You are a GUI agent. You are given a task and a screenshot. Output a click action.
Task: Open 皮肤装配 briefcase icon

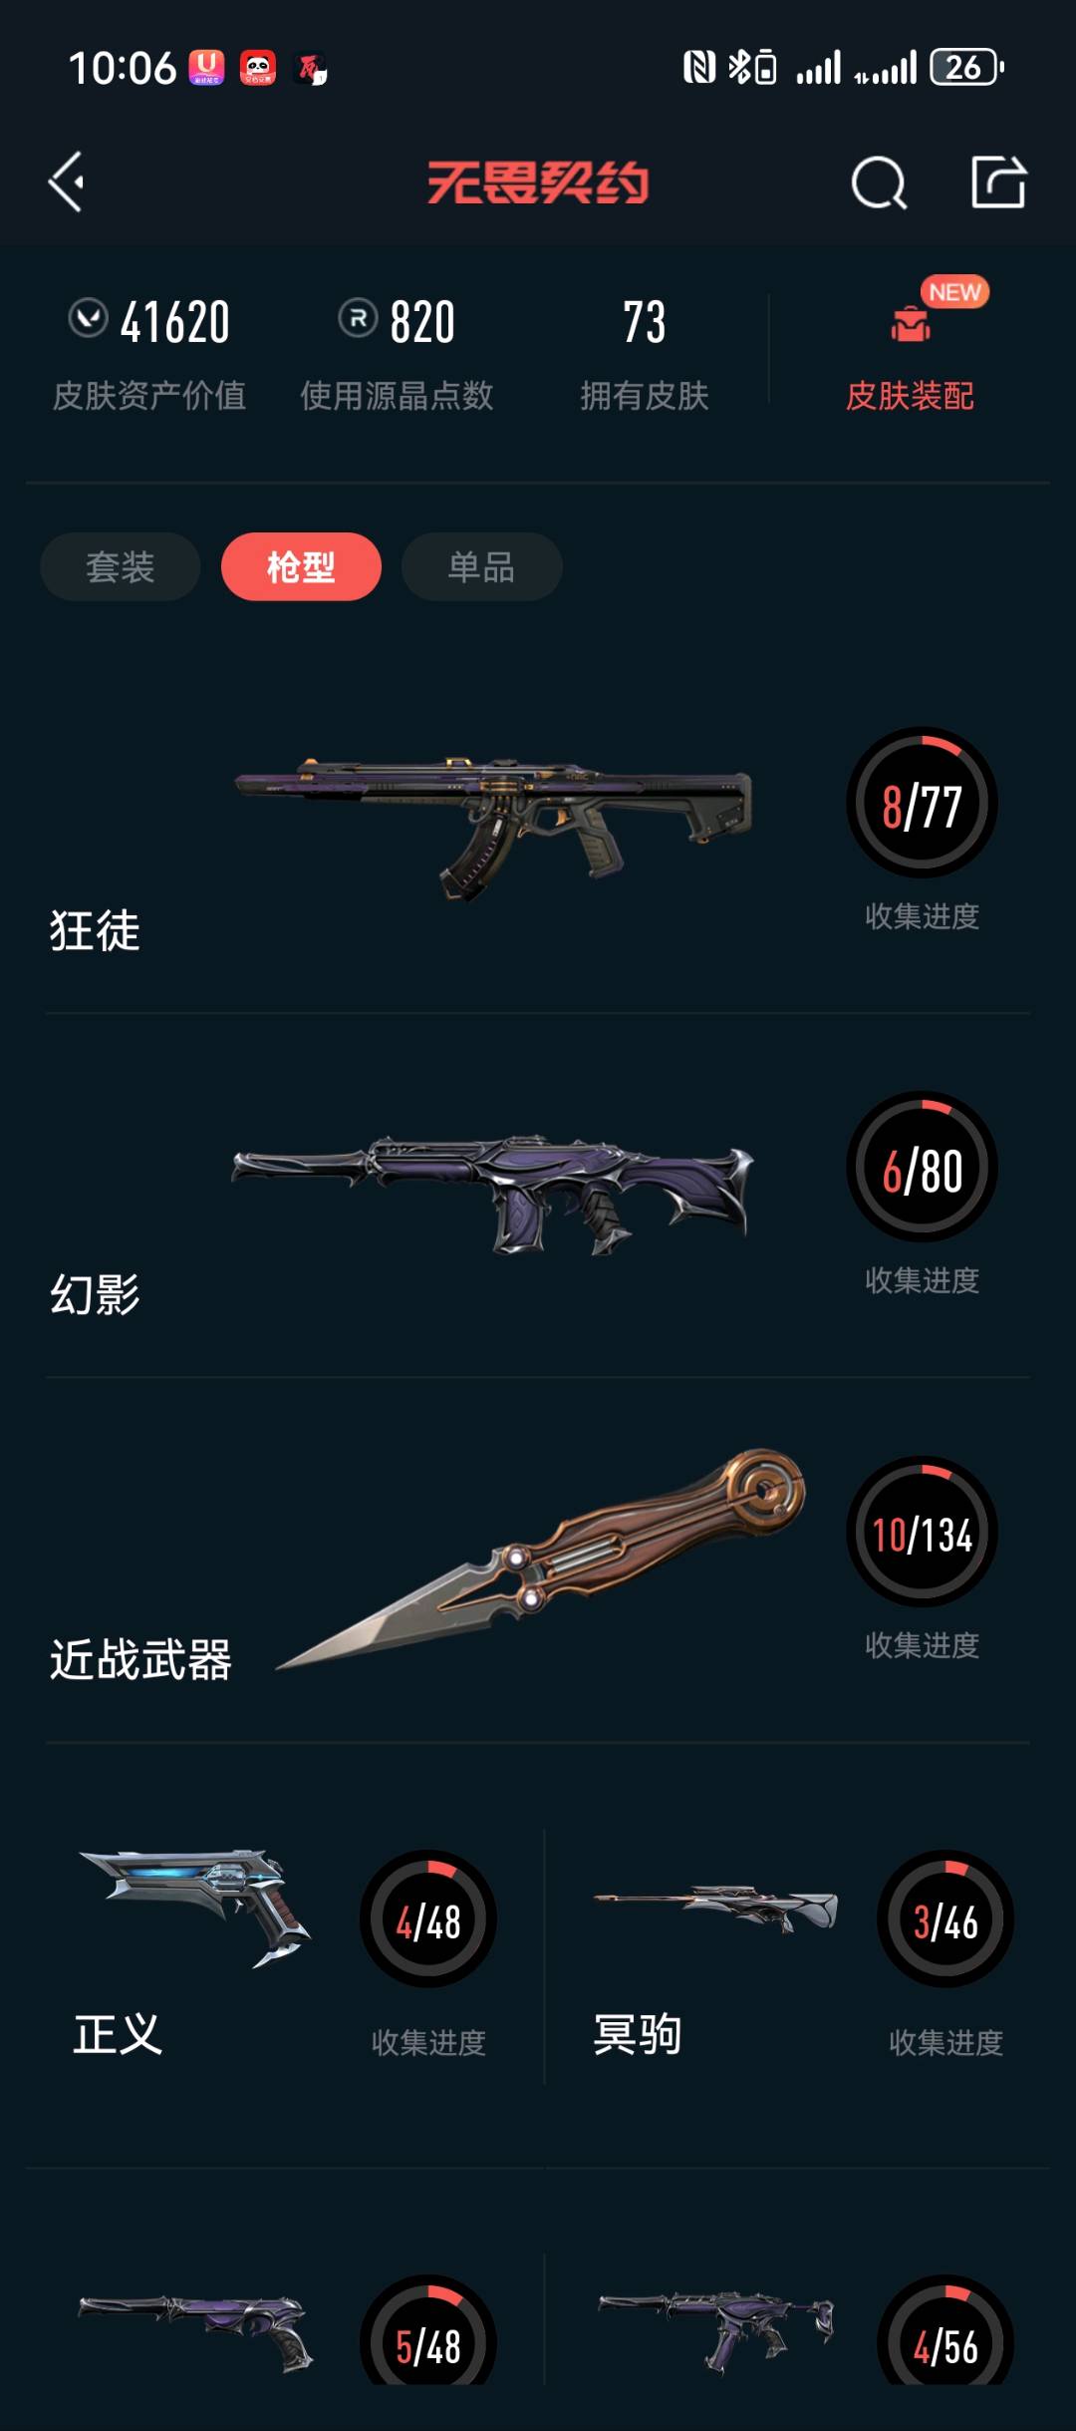pos(910,323)
